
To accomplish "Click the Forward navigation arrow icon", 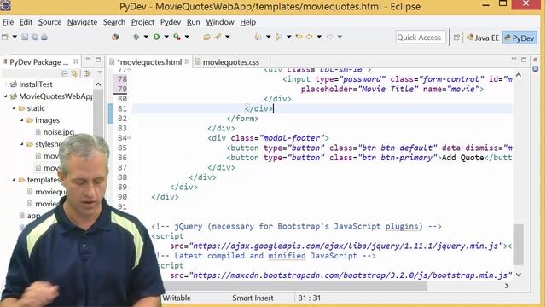I will point(329,37).
